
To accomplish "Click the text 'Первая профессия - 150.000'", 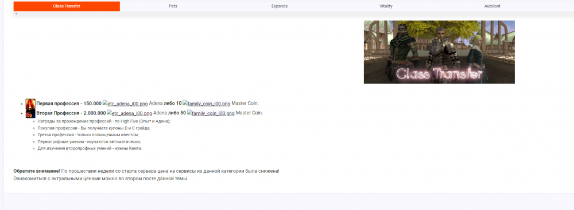I will 69,104.
